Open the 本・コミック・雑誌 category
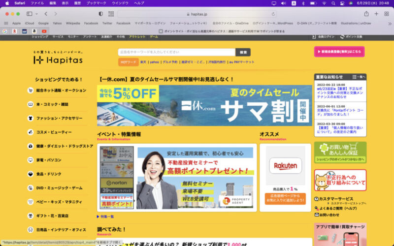This screenshot has height=246, width=394. point(52,104)
